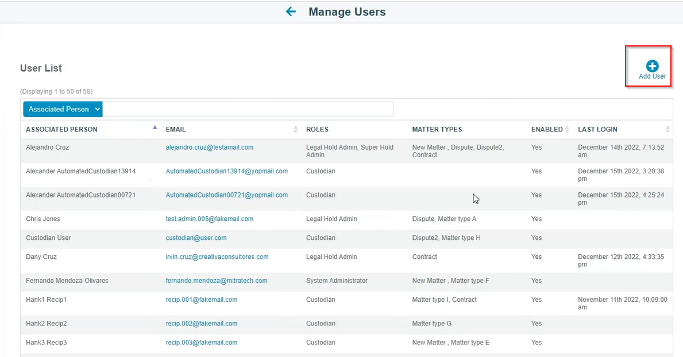Open recip.003@fakemail.com email link
Screen dimensions: 683x357
tap(202, 343)
